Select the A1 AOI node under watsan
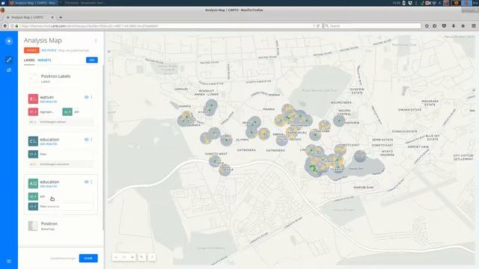479x269 pixels. 67,111
